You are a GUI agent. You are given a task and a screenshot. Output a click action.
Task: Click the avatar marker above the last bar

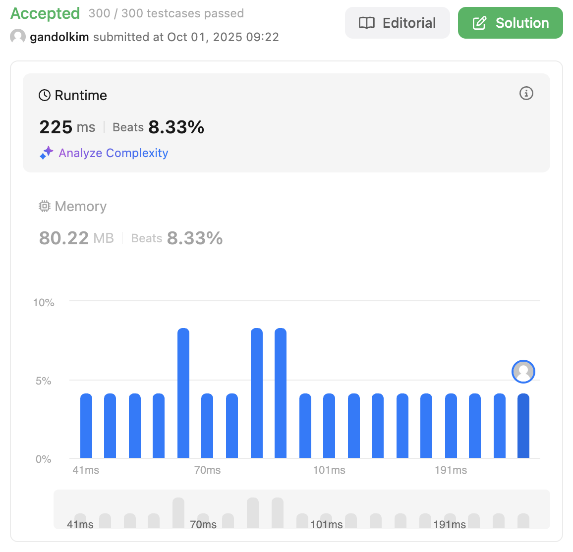click(x=523, y=372)
